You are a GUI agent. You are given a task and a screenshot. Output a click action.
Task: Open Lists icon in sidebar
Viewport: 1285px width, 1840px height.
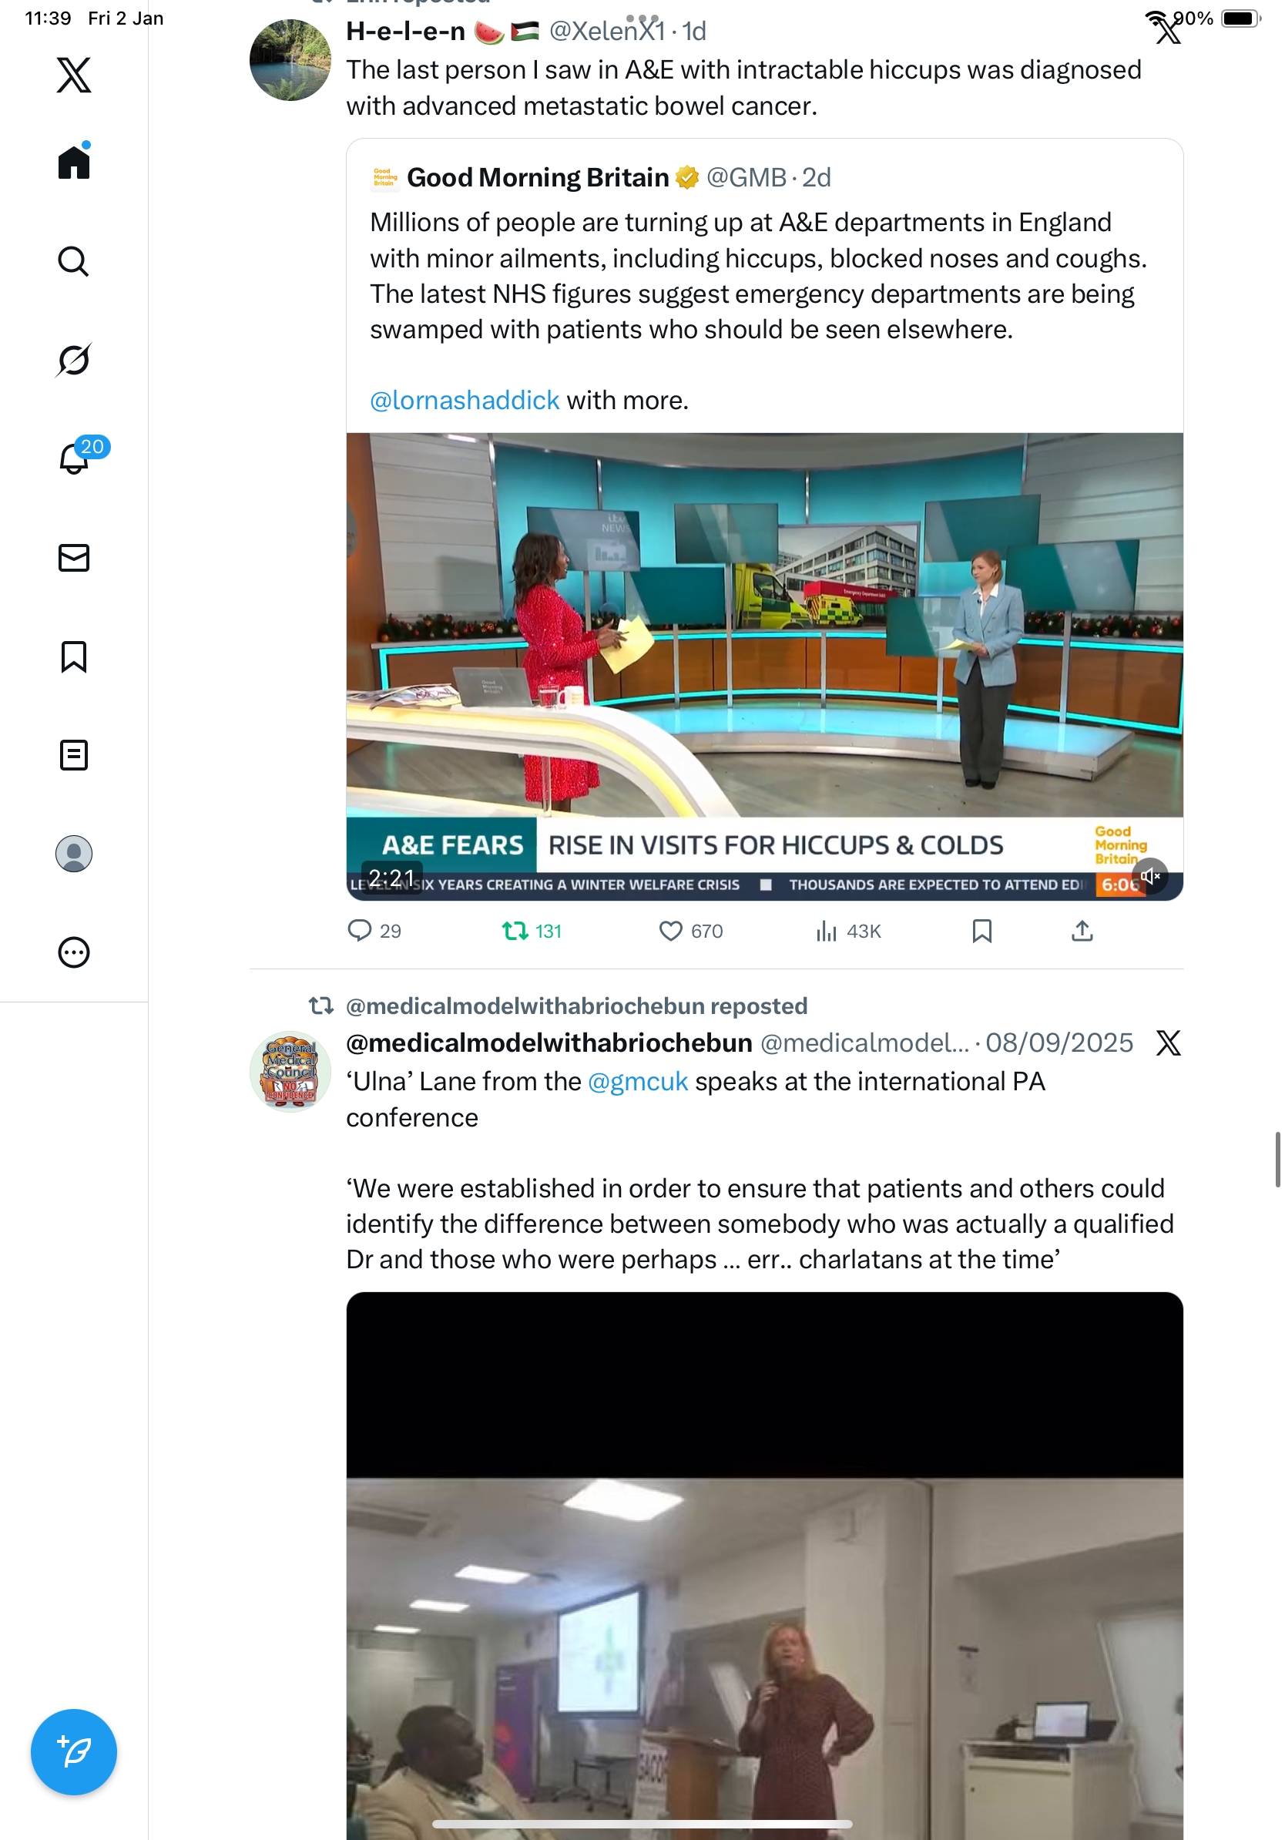74,755
